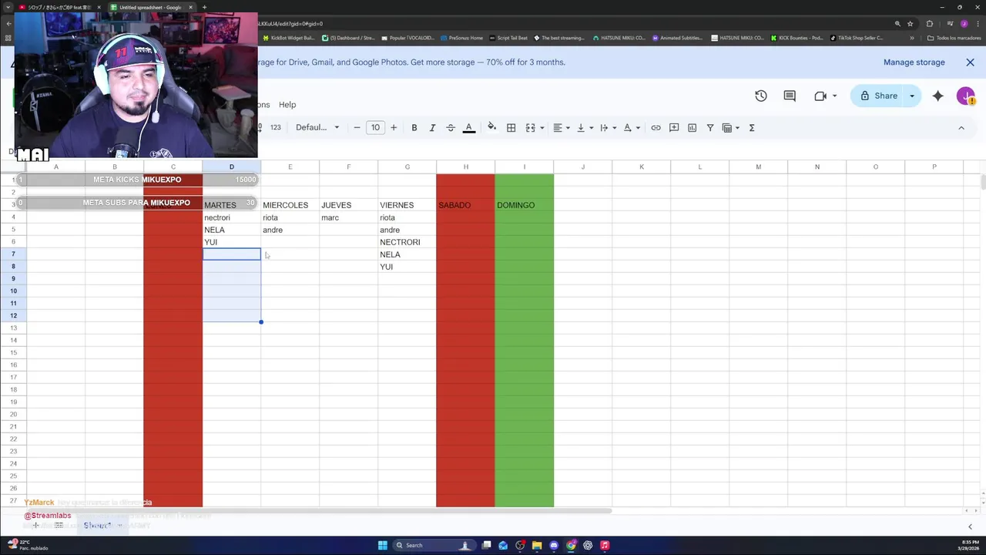Select cell containing SABADO
The image size is (986, 555).
click(x=465, y=205)
